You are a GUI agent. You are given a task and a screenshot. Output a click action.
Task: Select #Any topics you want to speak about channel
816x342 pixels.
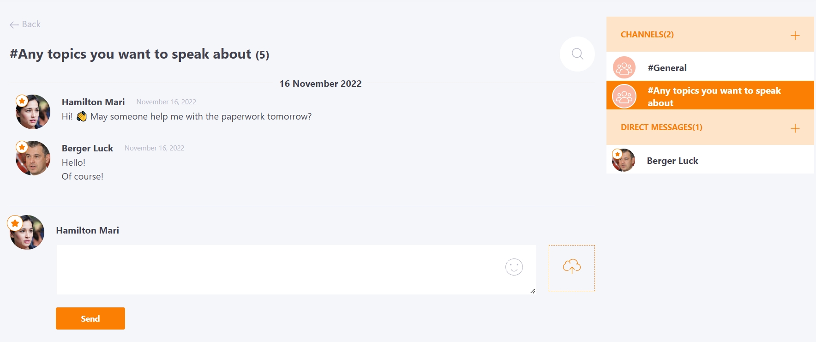click(710, 96)
